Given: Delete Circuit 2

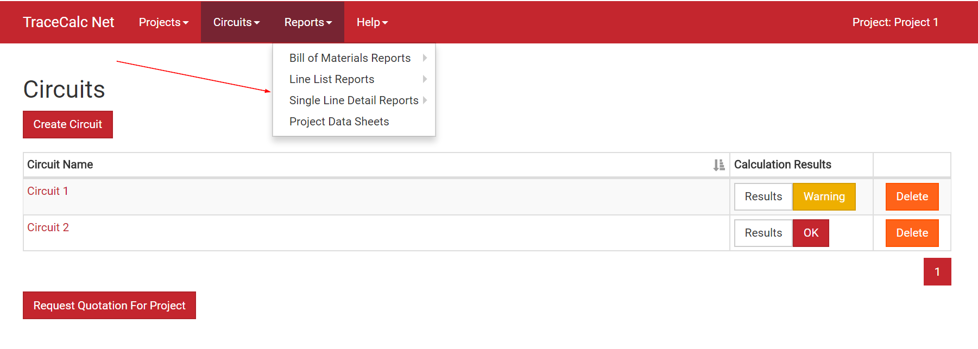Looking at the screenshot, I should tap(912, 233).
